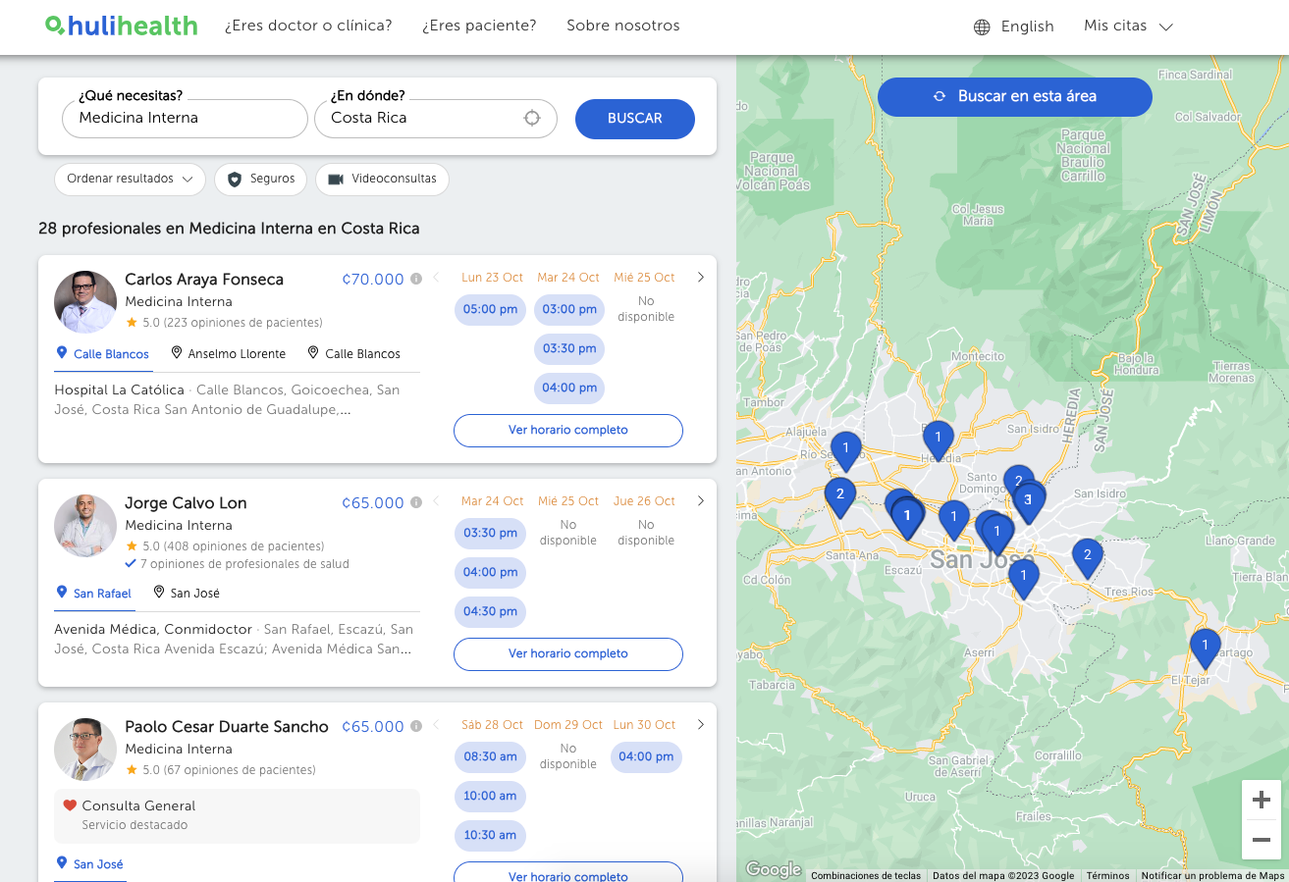Click the globe language icon
Screen dimensions: 1289x882
pyautogui.click(x=982, y=27)
